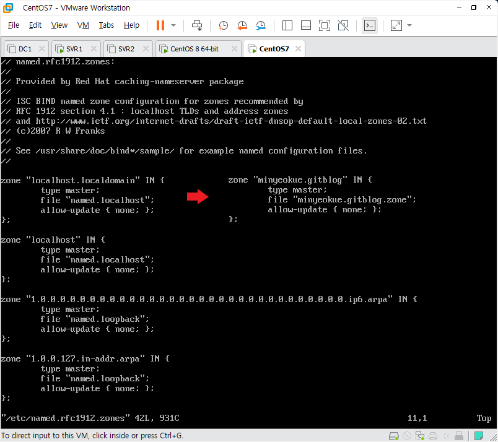Click the ietf.org internet-drafts URL line
Viewport: 498px width, 442px height.
click(214, 121)
